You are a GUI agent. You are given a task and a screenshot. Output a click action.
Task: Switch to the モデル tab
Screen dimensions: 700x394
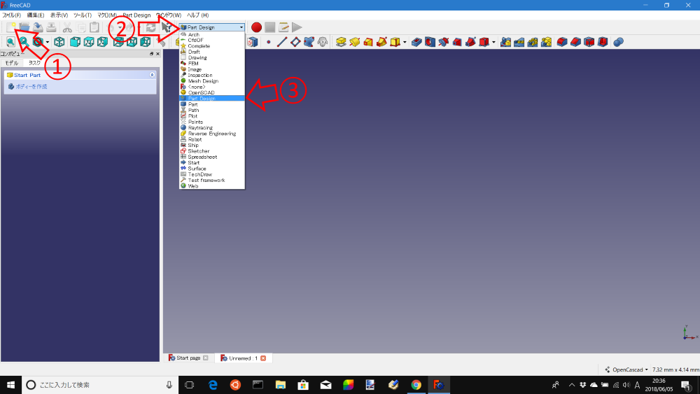click(12, 63)
